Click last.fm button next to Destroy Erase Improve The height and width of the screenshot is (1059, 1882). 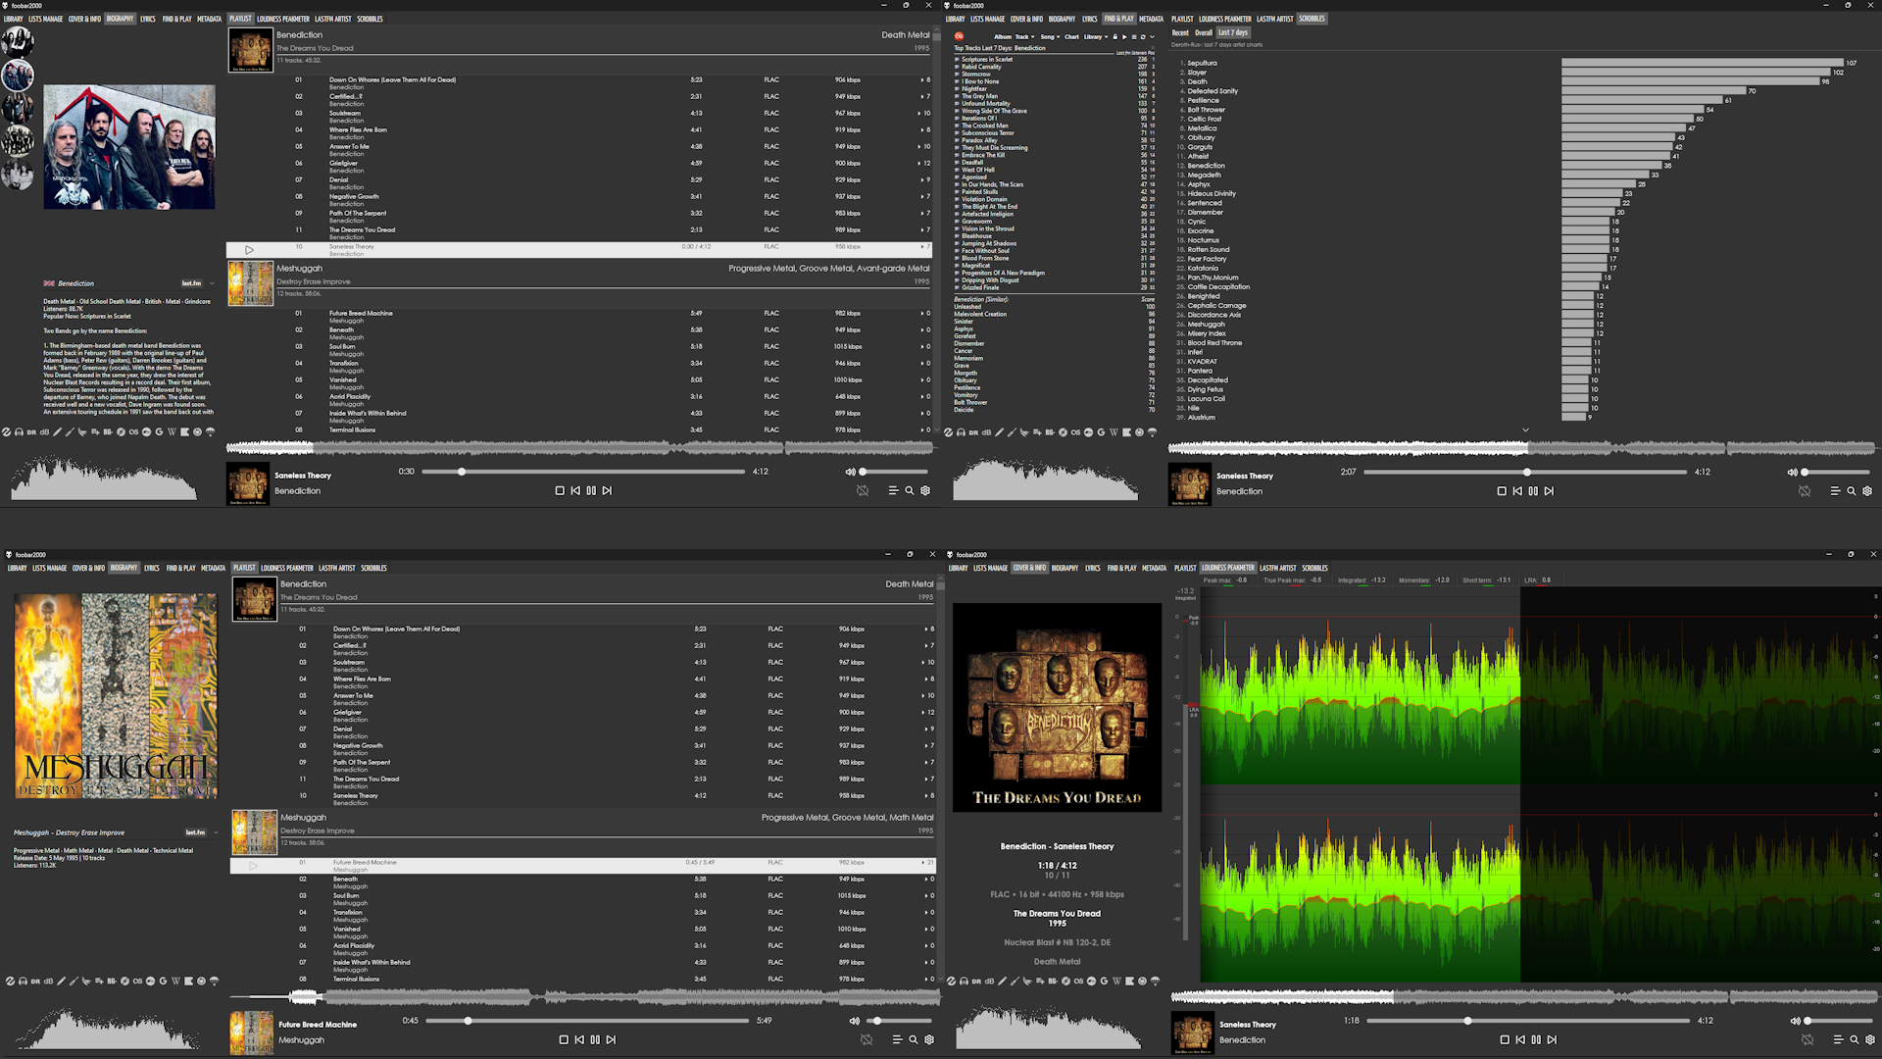coord(195,832)
